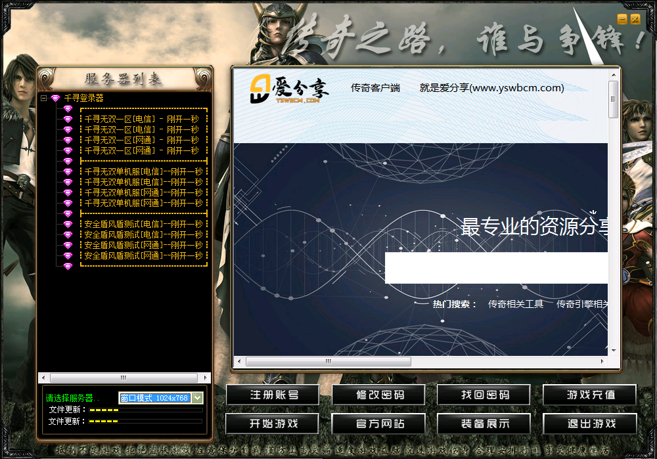657x459 pixels.
Task: Click the 爱分享 logo in the web panel
Action: coord(289,89)
